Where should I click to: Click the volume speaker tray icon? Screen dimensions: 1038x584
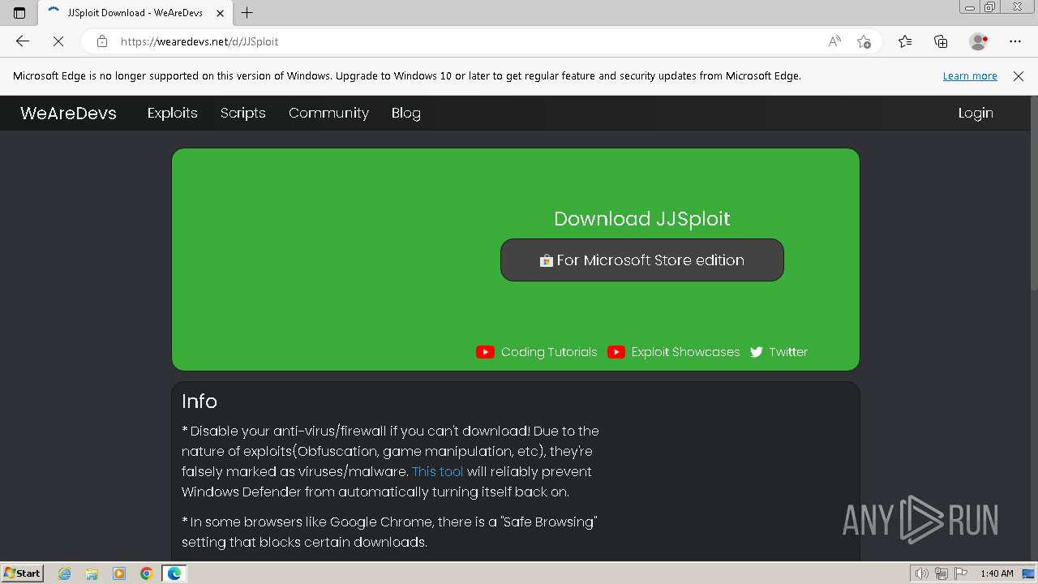pos(922,573)
